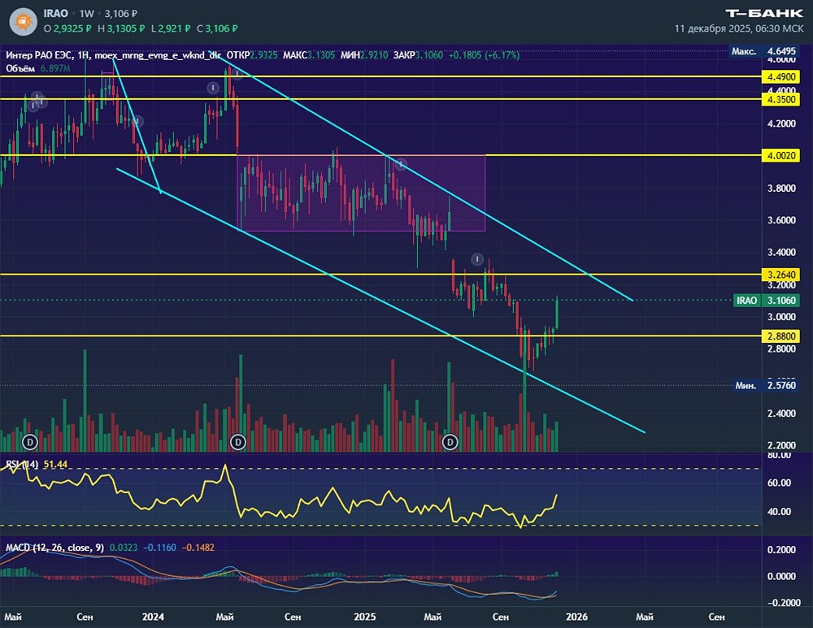Open the leftmost dividend marker D
Image resolution: width=813 pixels, height=628 pixels.
(30, 442)
